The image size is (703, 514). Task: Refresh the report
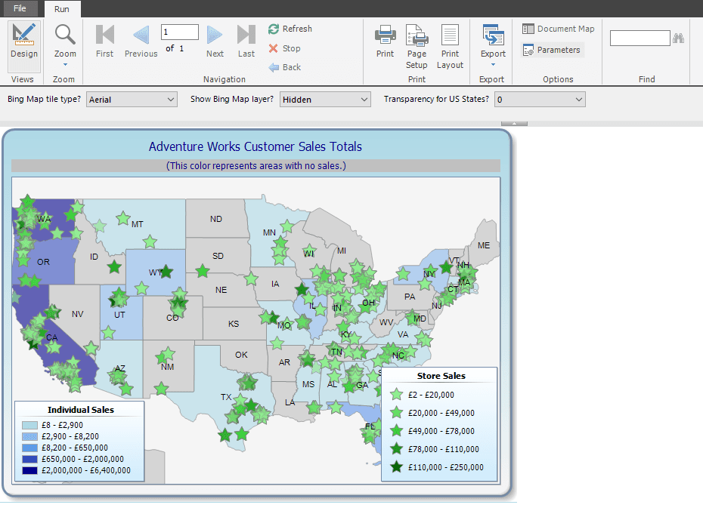290,29
